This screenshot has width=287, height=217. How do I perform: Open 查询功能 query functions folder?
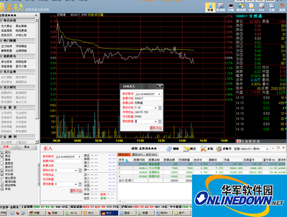(10, 182)
